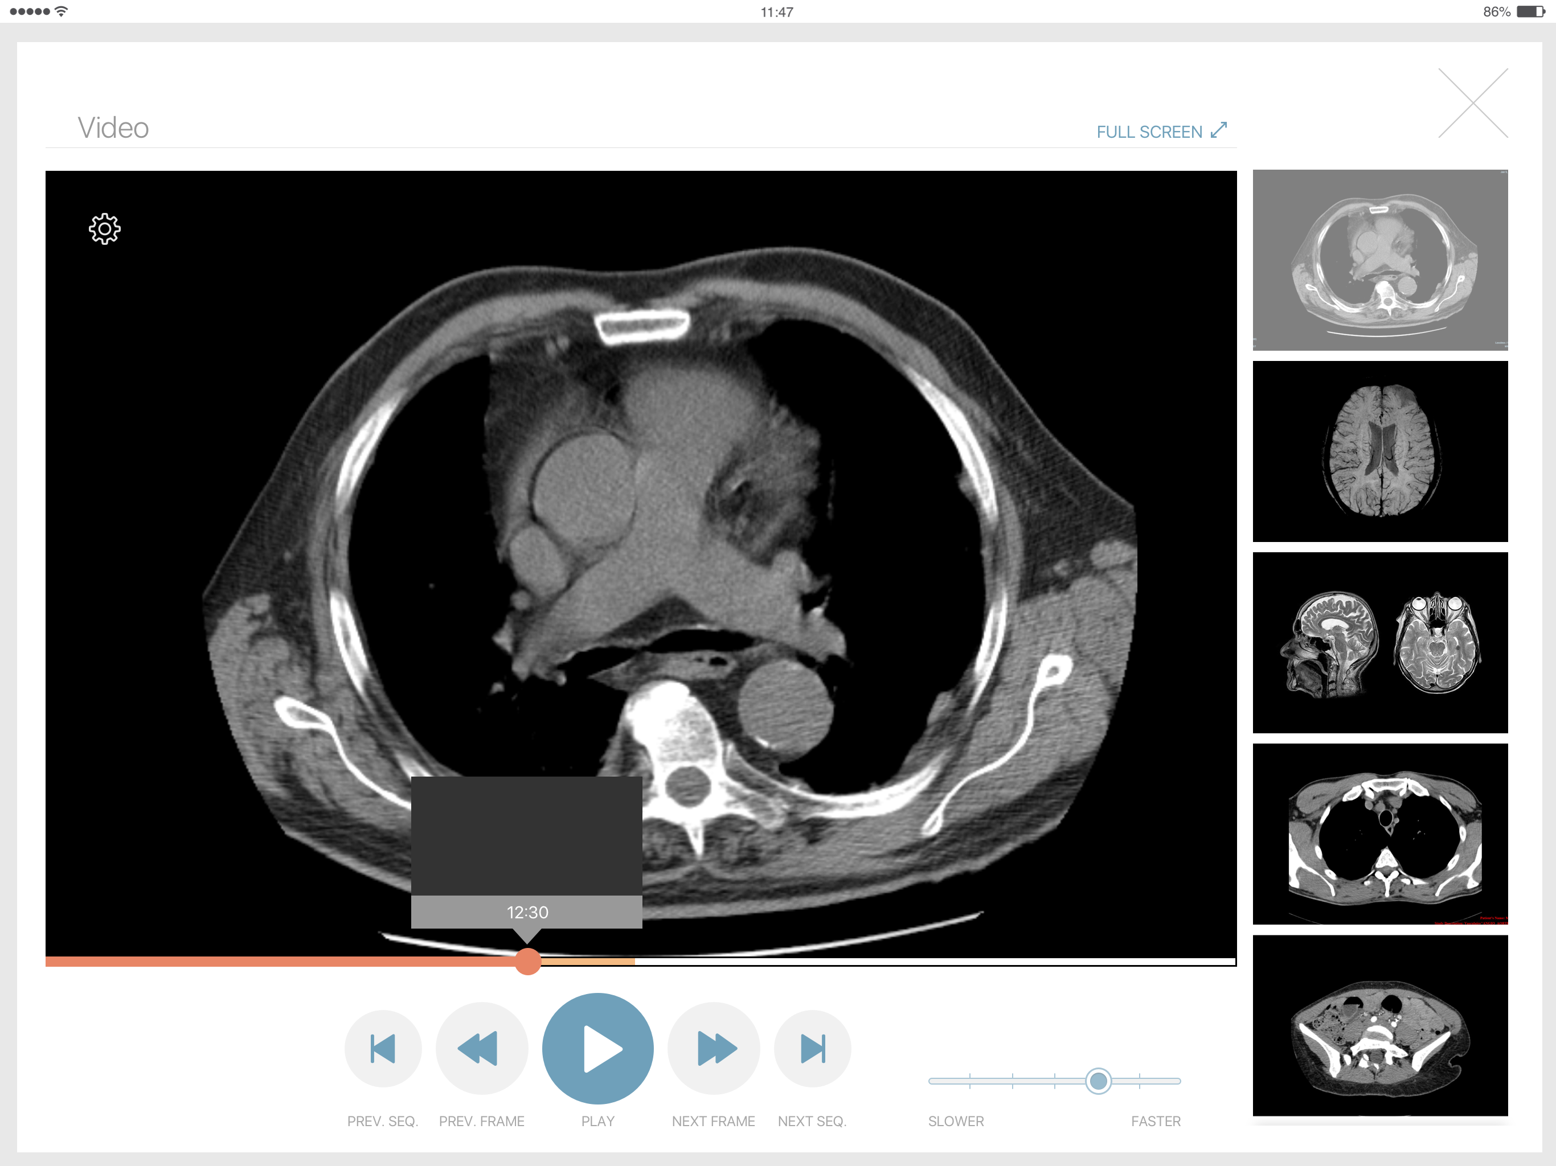Jump to previous sequence
Viewport: 1556px width, 1166px height.
(x=383, y=1048)
